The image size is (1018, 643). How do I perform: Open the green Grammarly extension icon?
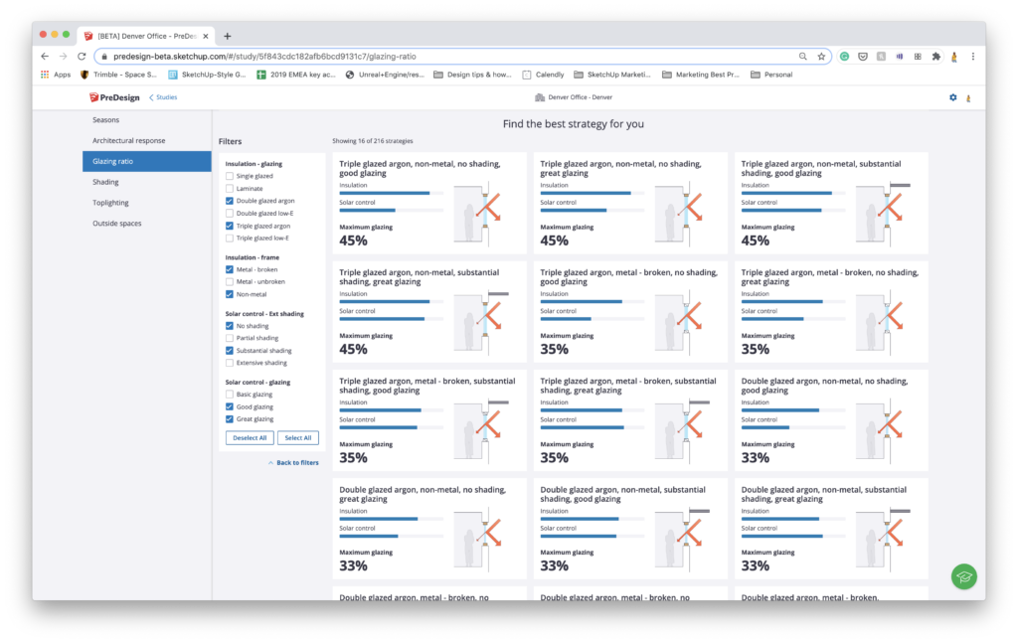845,57
